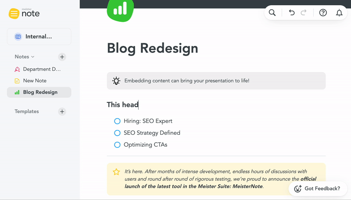The width and height of the screenshot is (351, 200).
Task: Collapse the Notes section chevron
Action: tap(33, 57)
